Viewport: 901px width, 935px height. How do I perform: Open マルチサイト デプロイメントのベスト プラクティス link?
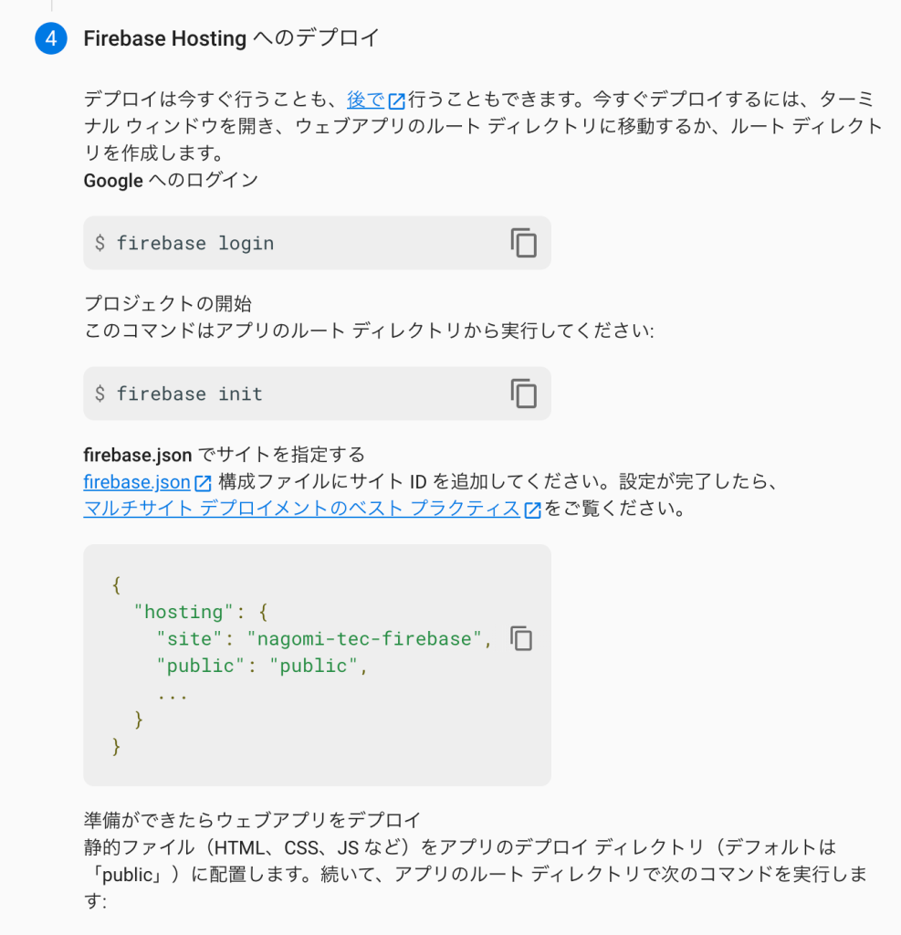point(301,510)
